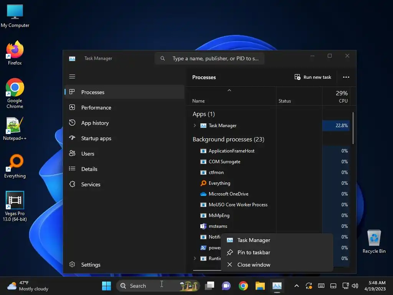Go to Startup apps page

click(125, 138)
